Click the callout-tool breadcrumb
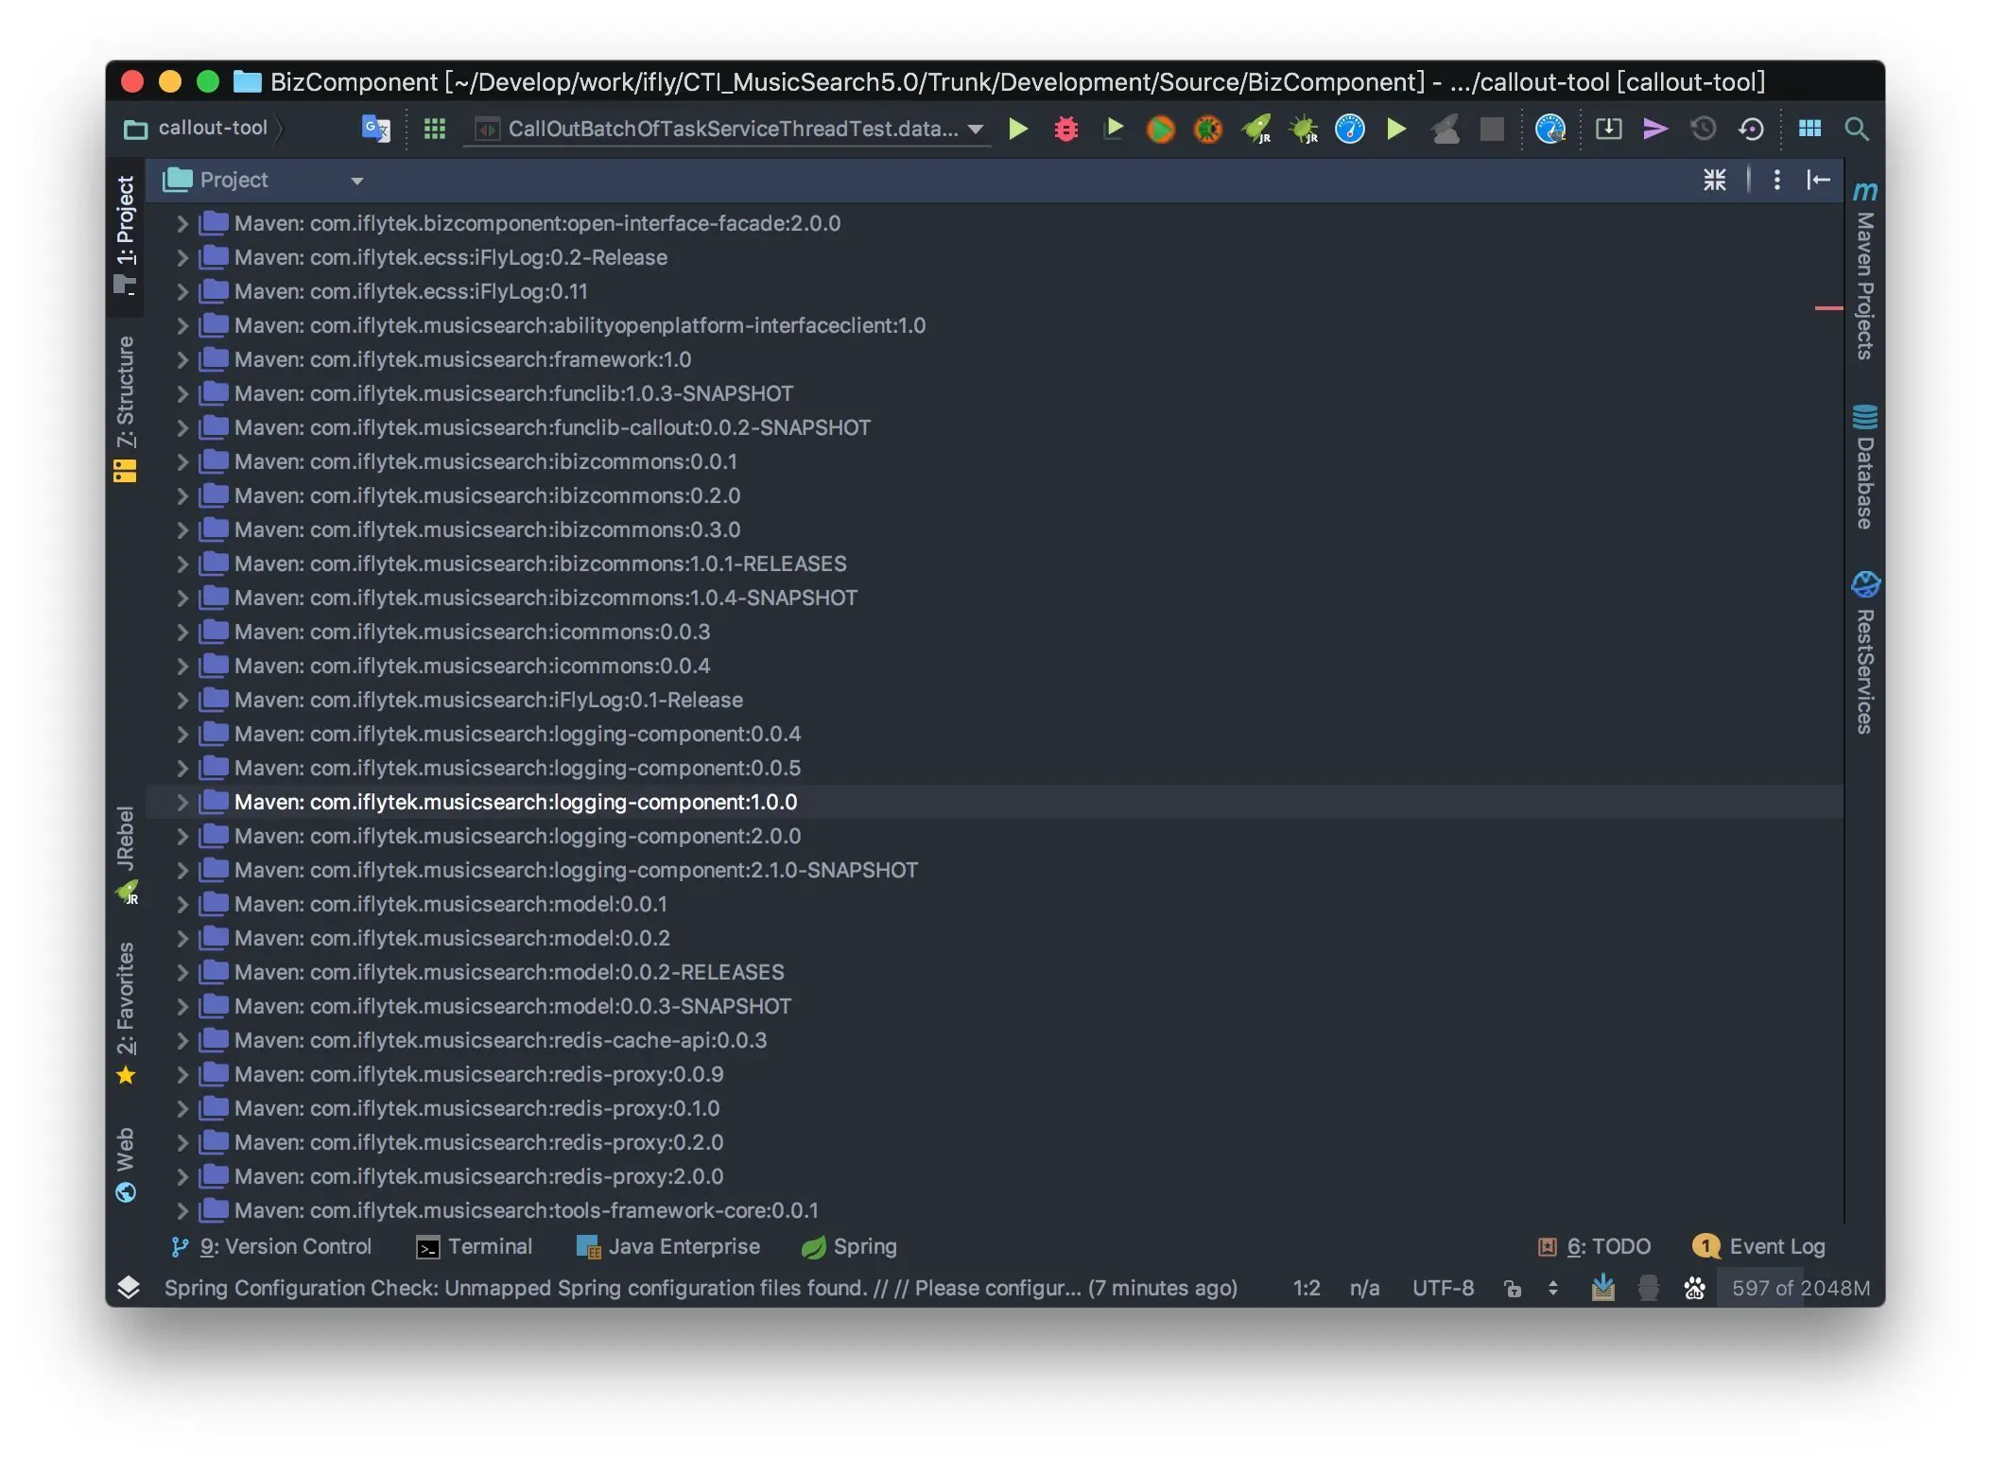1991x1458 pixels. (x=212, y=128)
